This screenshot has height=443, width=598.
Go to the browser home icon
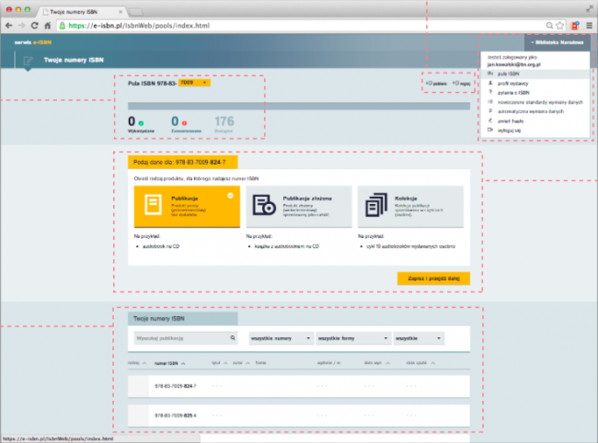[x=48, y=26]
